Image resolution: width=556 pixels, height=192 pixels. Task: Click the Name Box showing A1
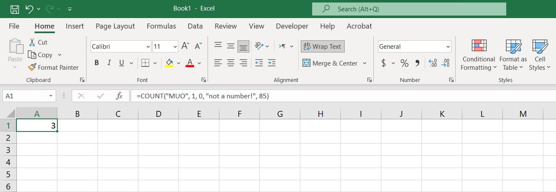pos(29,96)
